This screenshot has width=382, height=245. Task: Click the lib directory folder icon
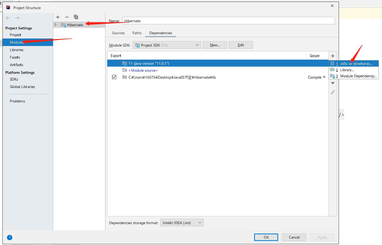pos(125,77)
